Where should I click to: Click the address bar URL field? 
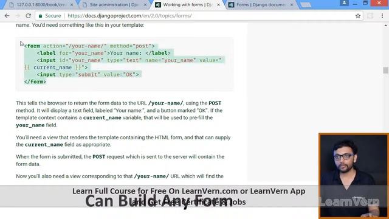199,16
